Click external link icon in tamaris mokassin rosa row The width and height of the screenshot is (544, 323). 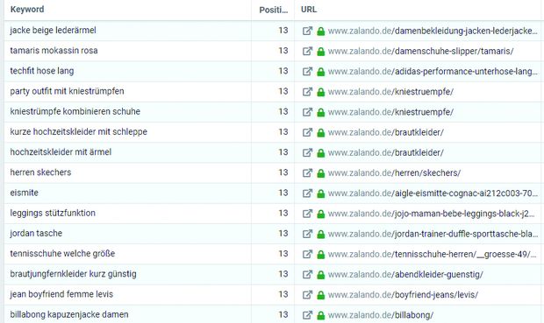(x=307, y=52)
